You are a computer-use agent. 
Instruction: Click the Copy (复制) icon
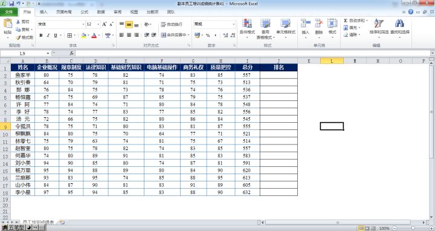click(x=18, y=30)
